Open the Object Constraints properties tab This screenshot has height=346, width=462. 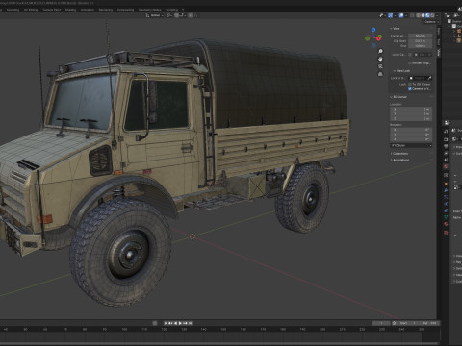pos(446,210)
